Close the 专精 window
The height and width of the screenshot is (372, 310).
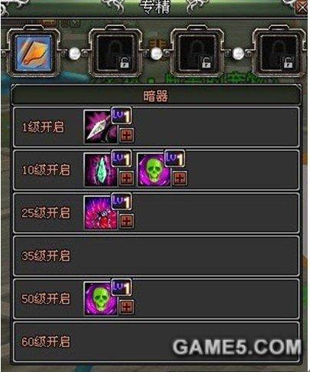(x=302, y=8)
